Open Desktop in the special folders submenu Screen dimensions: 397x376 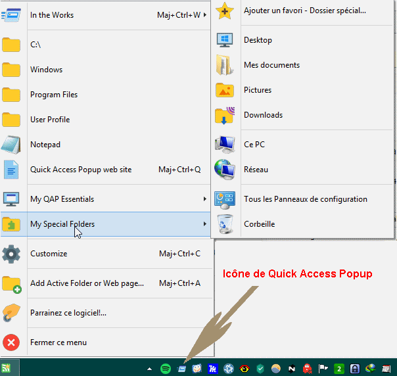302,40
